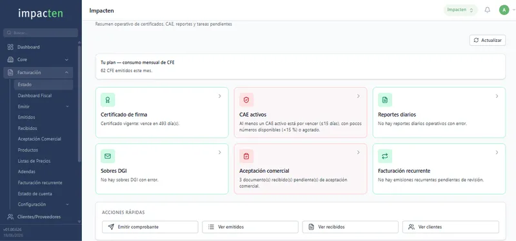
Task: Open Aceptación comercial card arrow
Action: tap(359, 152)
